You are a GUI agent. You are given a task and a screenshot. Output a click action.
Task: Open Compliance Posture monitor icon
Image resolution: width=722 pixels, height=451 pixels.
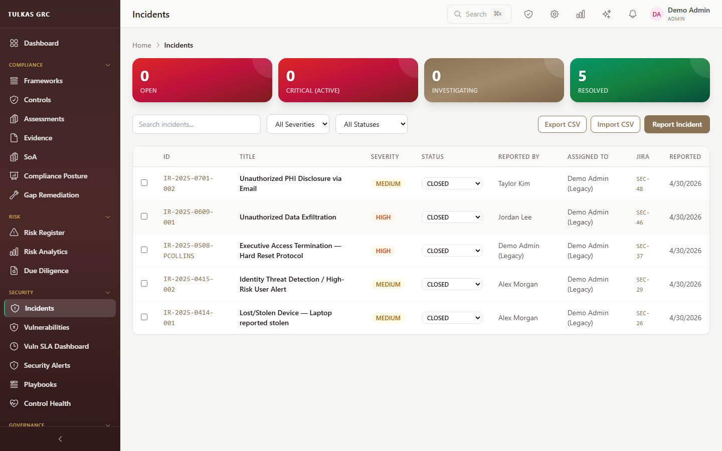pos(14,176)
